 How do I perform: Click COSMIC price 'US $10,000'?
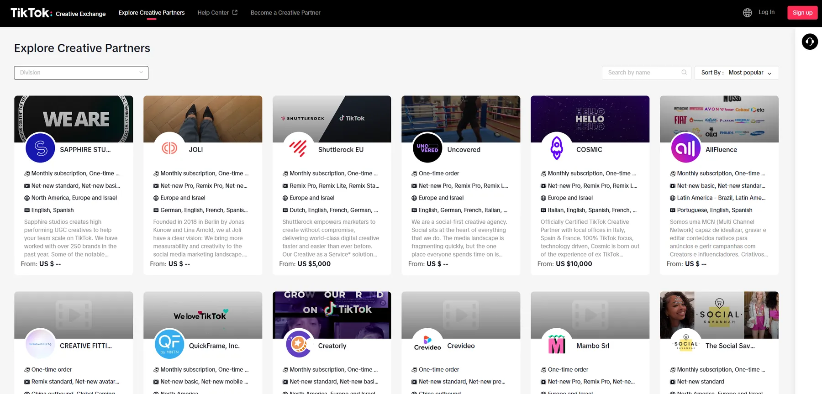click(574, 264)
